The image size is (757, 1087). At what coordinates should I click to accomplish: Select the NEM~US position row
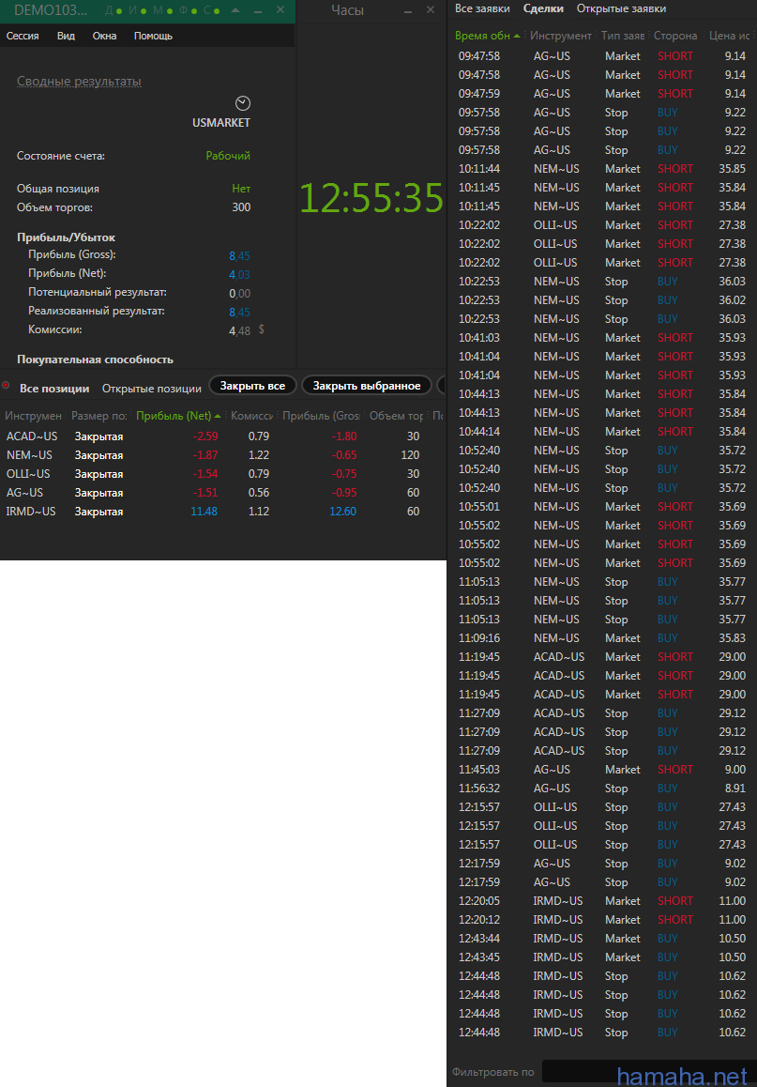tap(223, 455)
